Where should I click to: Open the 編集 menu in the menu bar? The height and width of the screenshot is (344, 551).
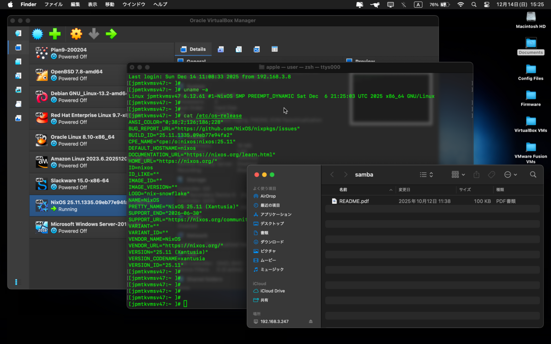(75, 4)
